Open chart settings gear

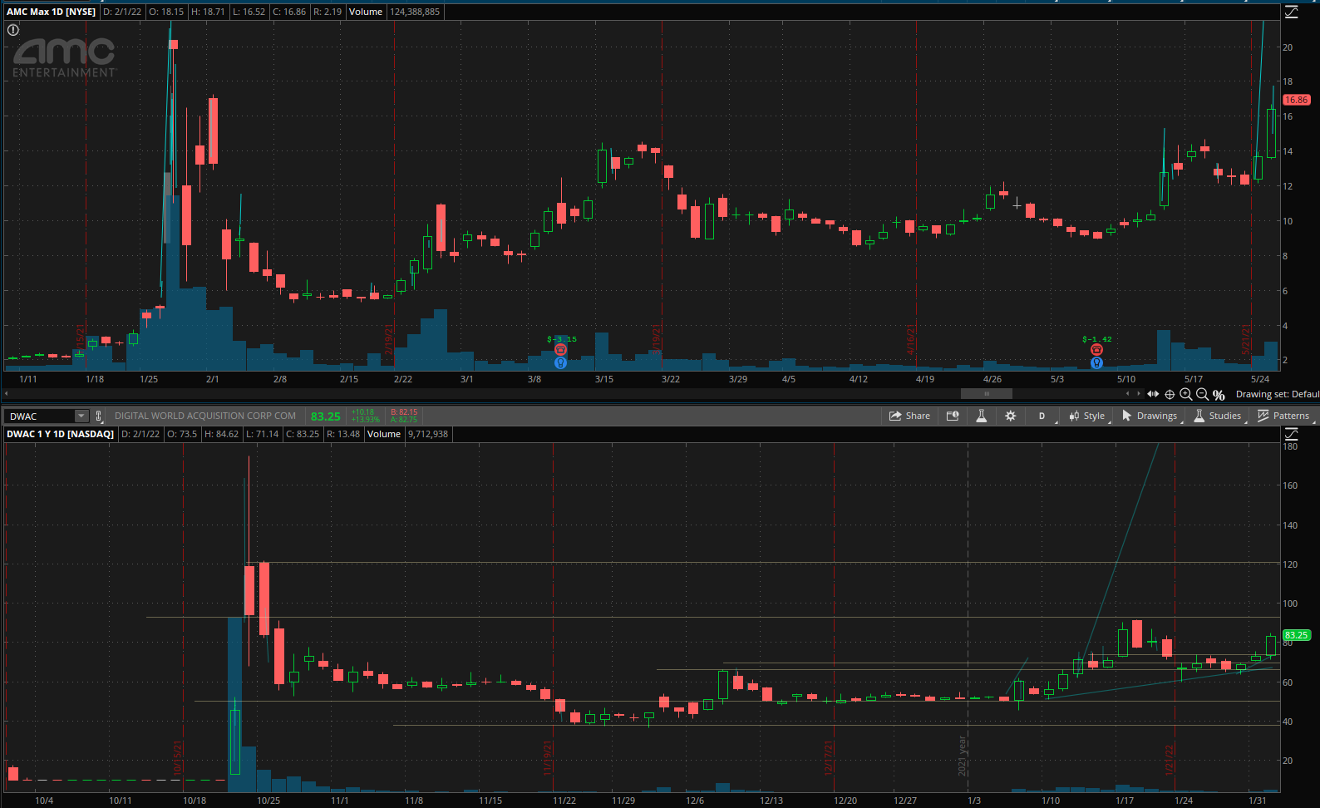(1010, 416)
